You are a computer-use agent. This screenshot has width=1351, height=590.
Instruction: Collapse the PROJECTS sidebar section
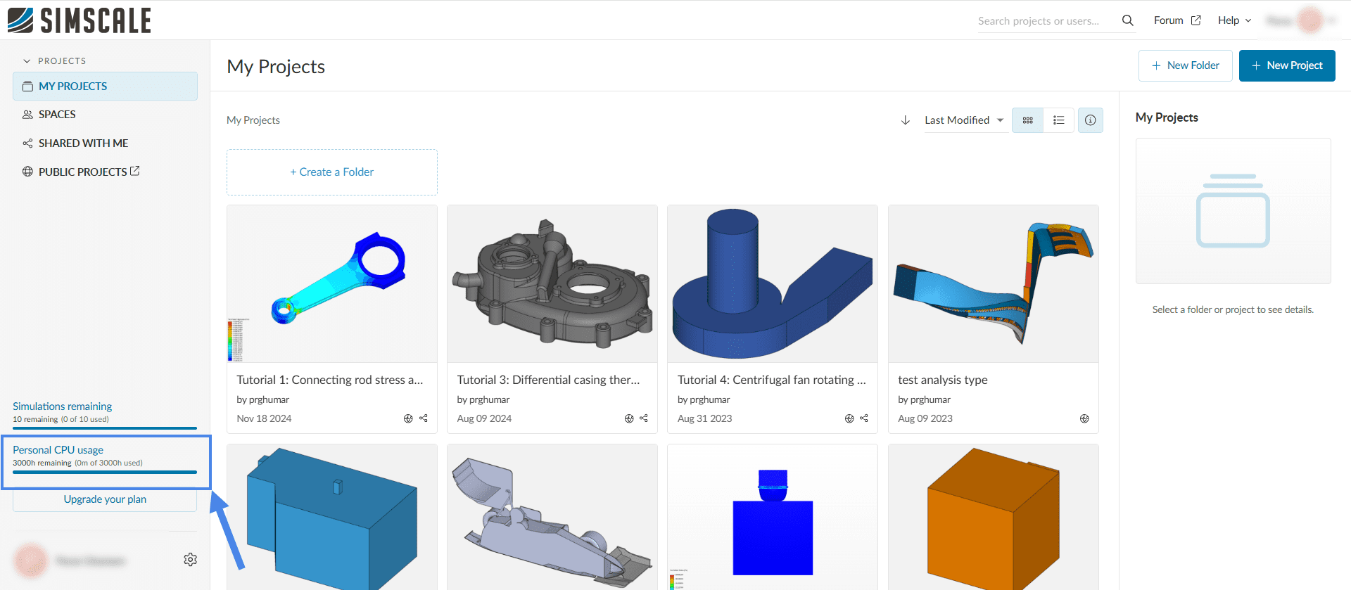(27, 61)
